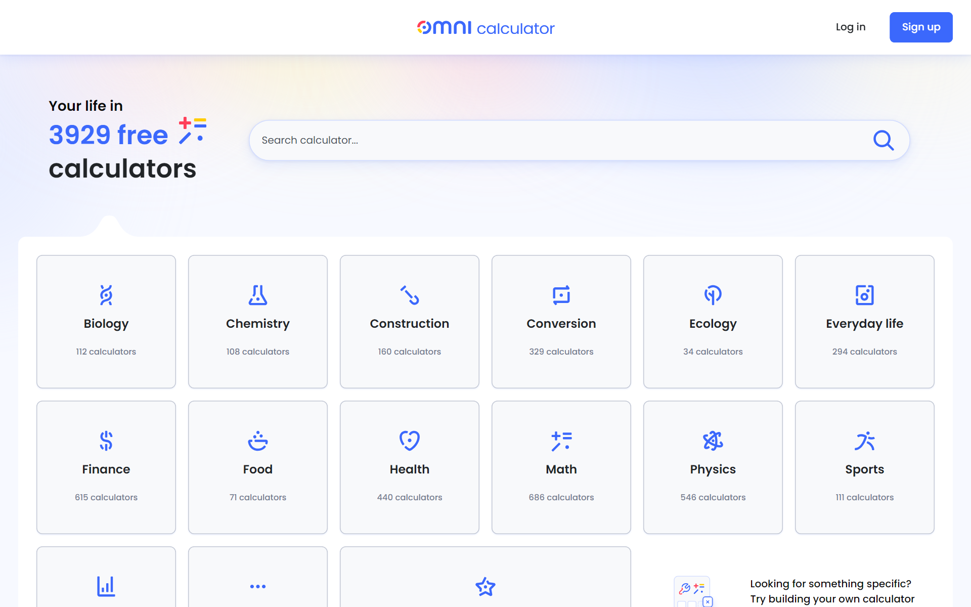
Task: Open the Biology category title
Action: click(106, 324)
